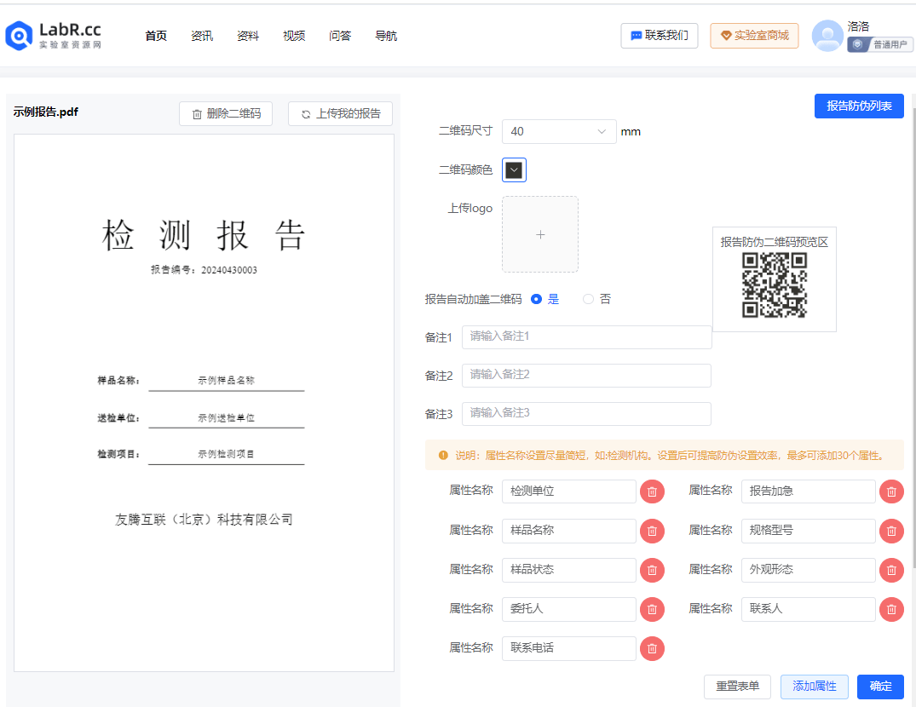This screenshot has width=916, height=707.
Task: Edit the 外观形态 attribute name field
Action: tap(809, 570)
